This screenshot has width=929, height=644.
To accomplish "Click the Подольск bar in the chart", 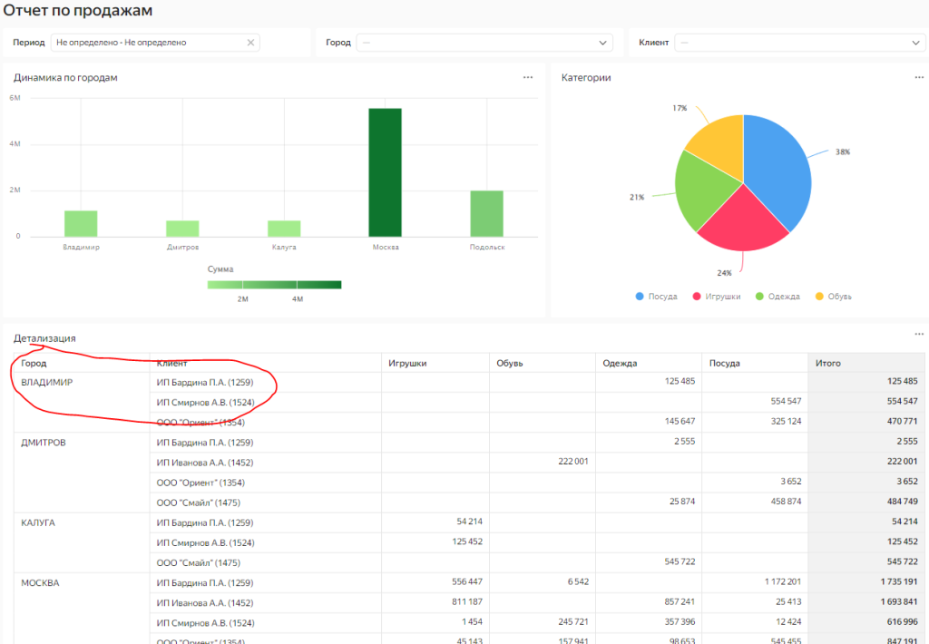I will [x=487, y=214].
